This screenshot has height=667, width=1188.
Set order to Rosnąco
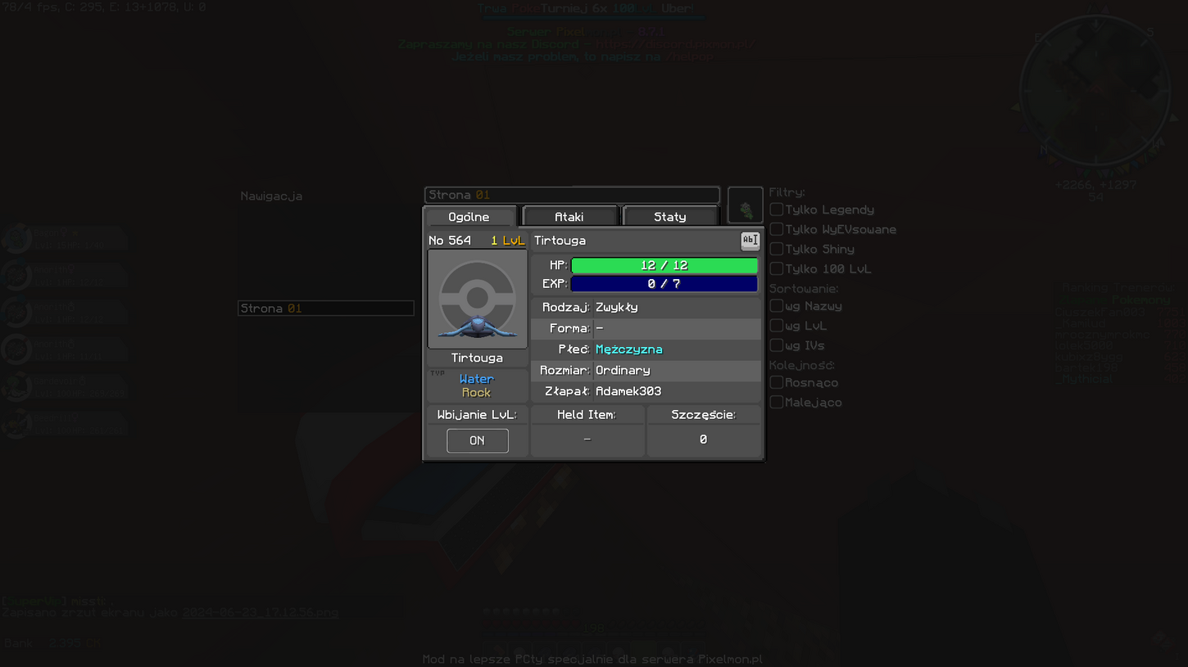(776, 383)
